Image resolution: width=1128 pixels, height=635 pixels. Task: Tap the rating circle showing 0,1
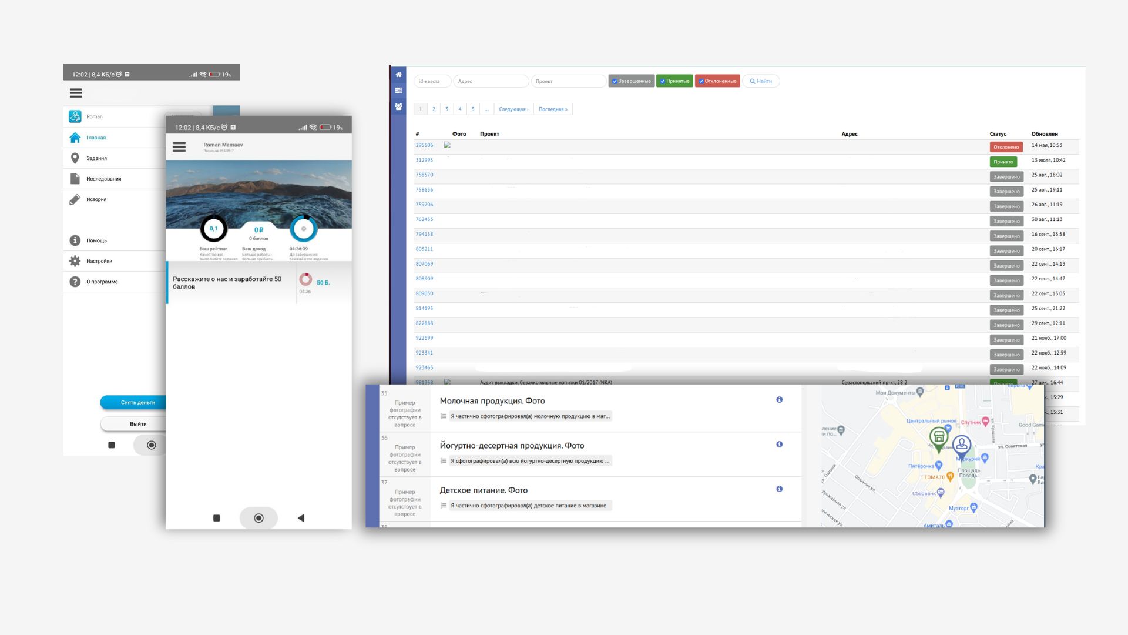(x=213, y=229)
